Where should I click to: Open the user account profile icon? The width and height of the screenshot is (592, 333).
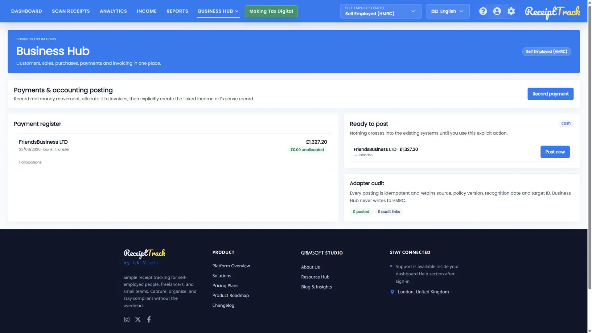[x=497, y=11]
